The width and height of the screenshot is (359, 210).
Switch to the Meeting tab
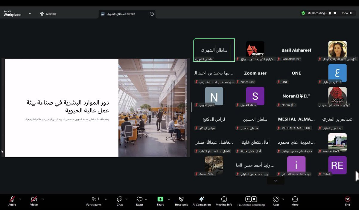tap(48, 13)
